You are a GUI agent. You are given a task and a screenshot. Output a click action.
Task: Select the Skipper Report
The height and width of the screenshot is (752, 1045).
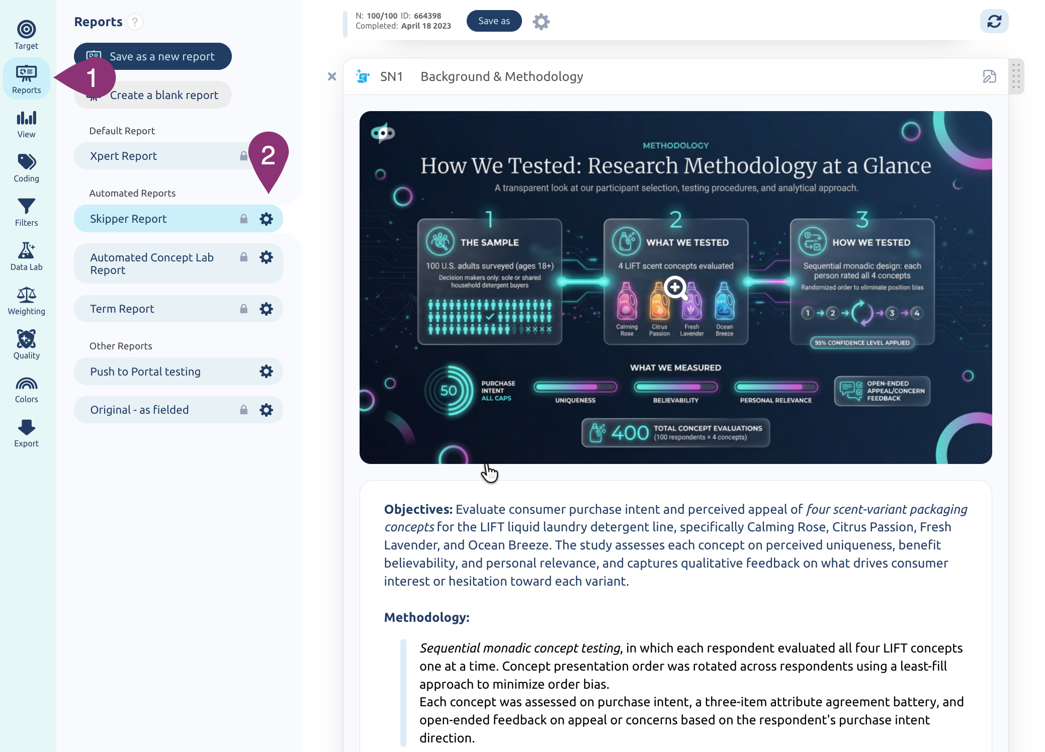tap(178, 219)
